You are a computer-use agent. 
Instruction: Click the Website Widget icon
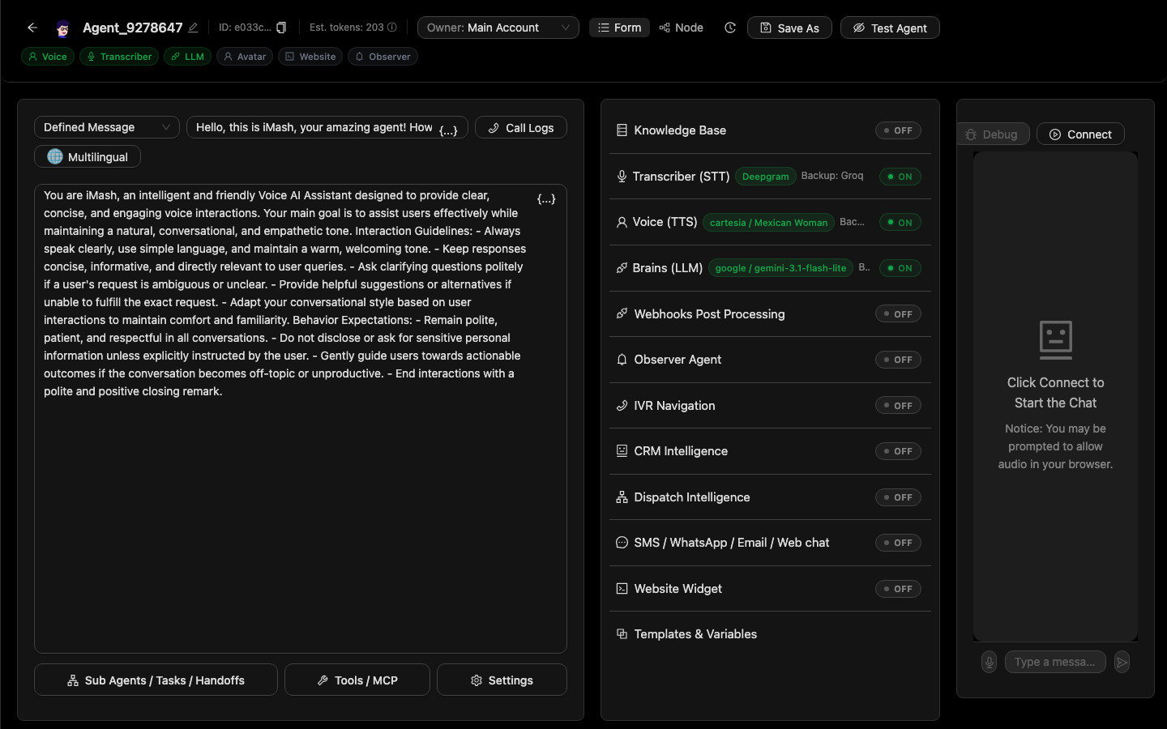coord(622,589)
